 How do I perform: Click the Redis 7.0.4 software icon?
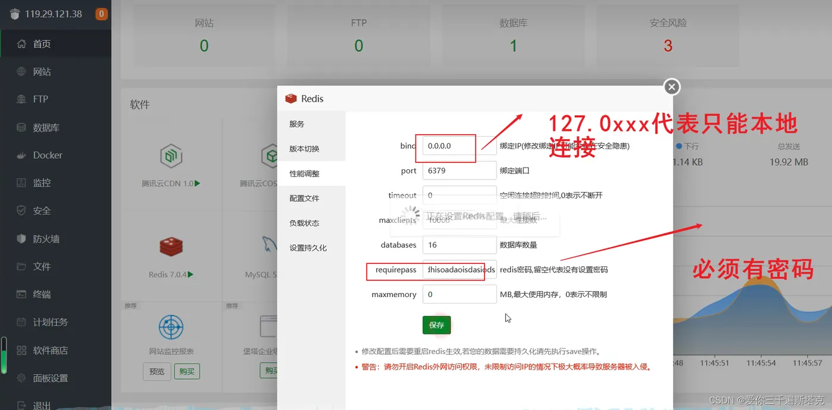(171, 246)
